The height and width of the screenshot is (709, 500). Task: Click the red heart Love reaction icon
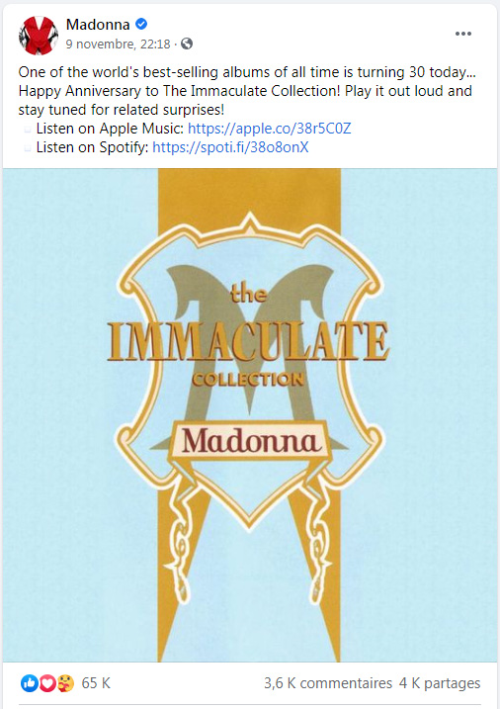47,683
